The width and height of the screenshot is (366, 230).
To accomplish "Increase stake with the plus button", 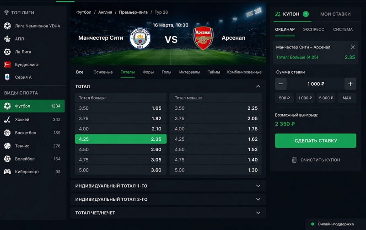I will [x=350, y=84].
